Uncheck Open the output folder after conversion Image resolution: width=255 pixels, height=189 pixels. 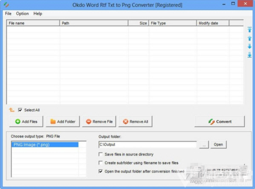[x=101, y=171]
